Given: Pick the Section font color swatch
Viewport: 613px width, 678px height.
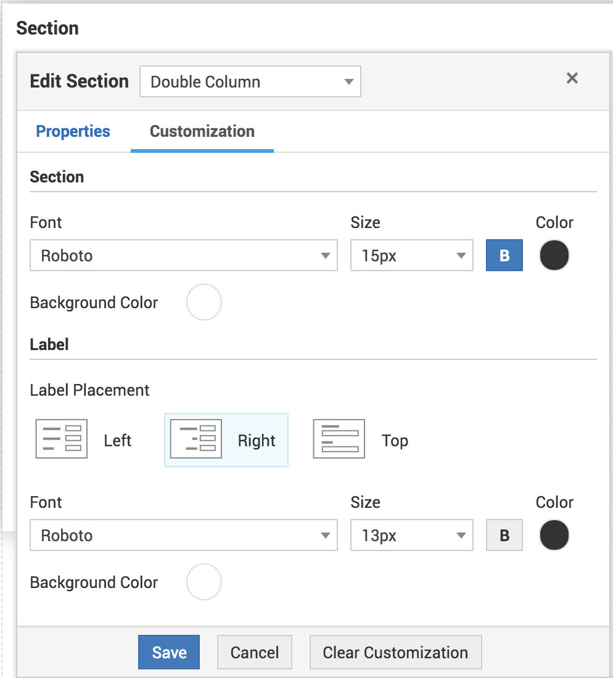Looking at the screenshot, I should (x=554, y=256).
